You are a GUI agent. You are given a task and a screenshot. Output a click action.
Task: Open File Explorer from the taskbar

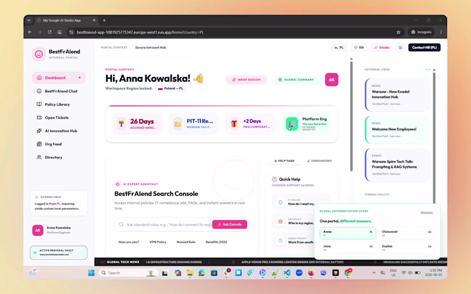pos(190,273)
